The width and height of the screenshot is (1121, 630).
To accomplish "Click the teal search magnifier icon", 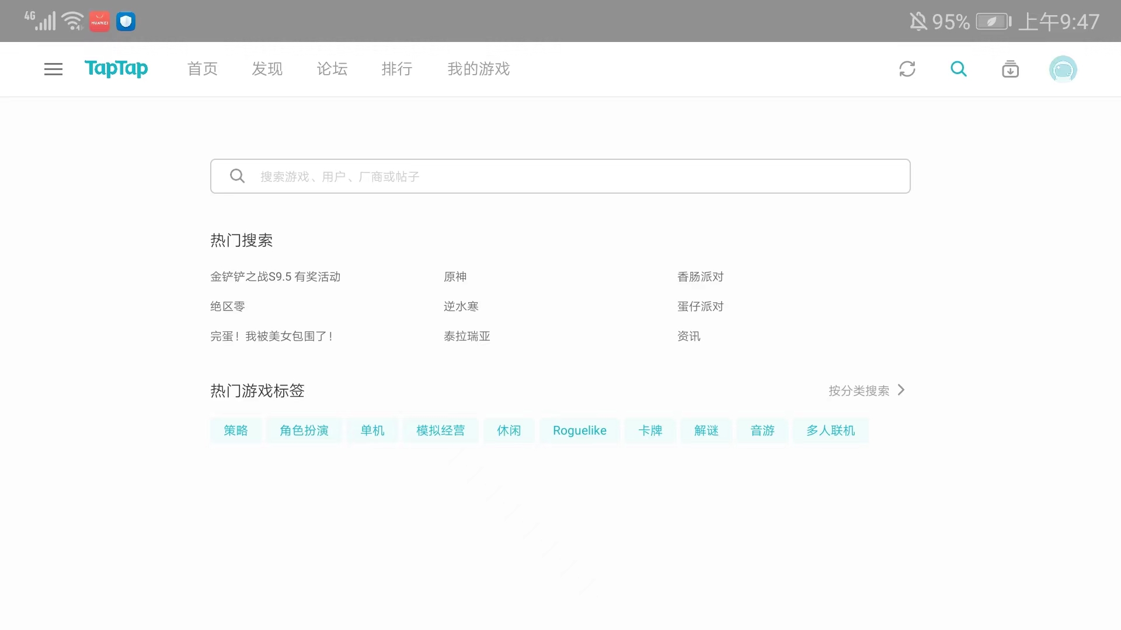I will [x=958, y=69].
